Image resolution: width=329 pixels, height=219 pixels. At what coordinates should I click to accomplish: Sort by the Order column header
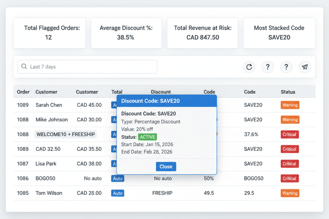pyautogui.click(x=23, y=92)
